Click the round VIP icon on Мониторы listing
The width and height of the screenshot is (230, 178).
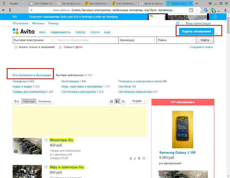pos(144,158)
